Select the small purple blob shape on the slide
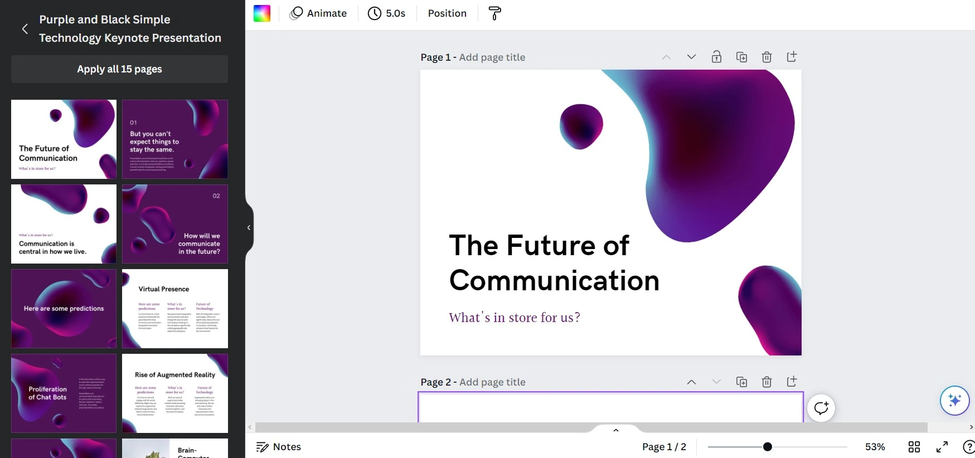Screen dimensions: 975x458 point(581,126)
